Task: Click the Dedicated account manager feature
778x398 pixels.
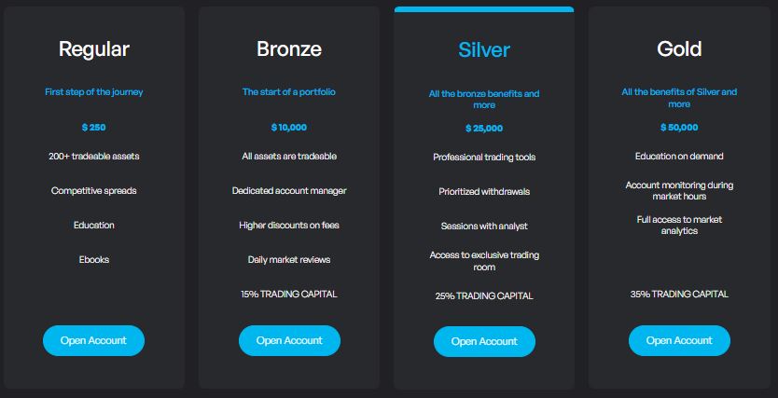Action: 289,191
